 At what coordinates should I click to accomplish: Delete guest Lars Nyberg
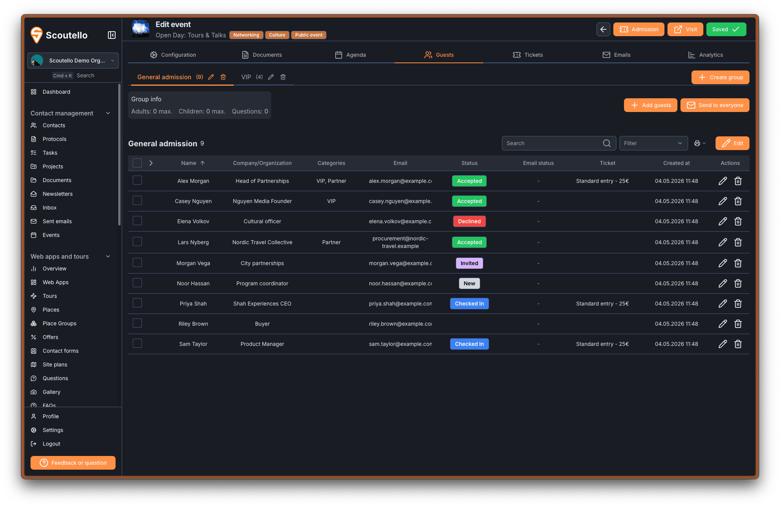pyautogui.click(x=738, y=242)
